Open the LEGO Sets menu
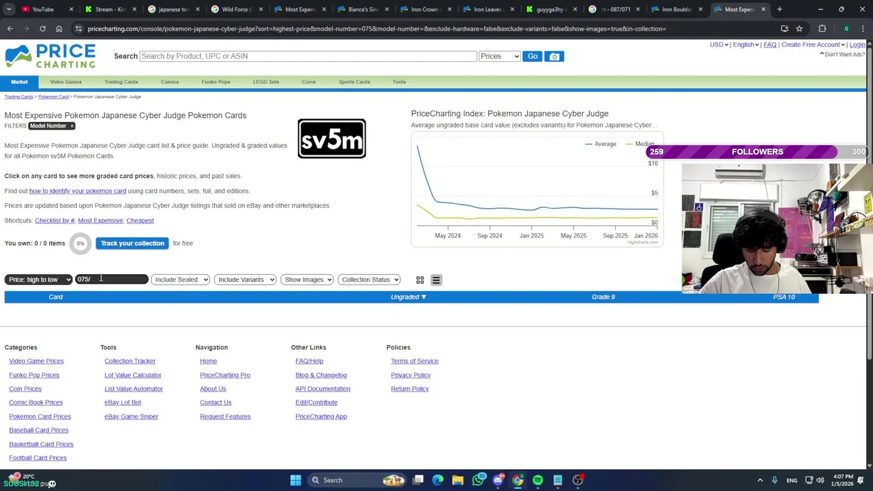 point(266,82)
